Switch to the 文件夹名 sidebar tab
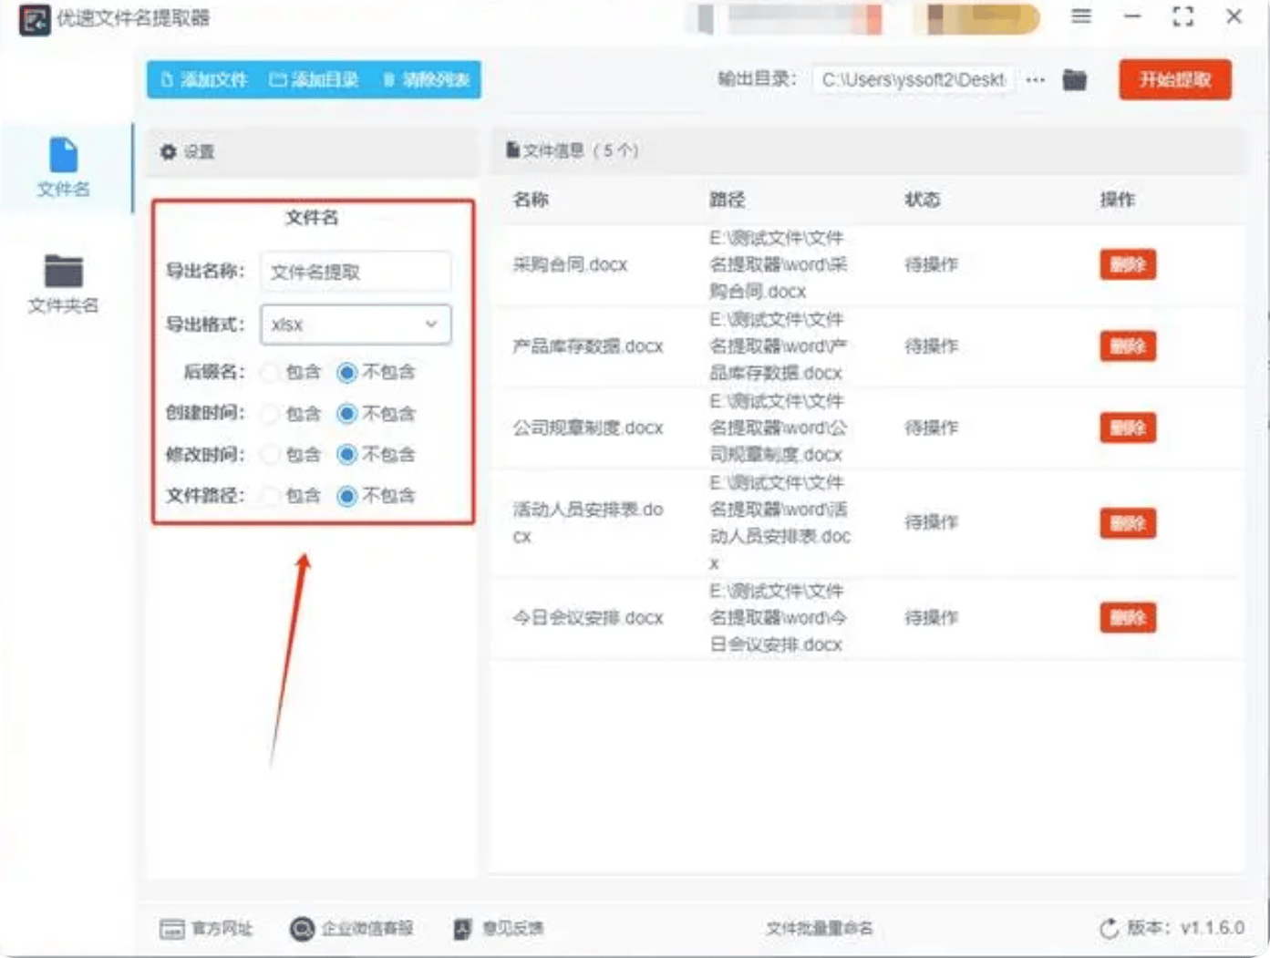The height and width of the screenshot is (958, 1270). pos(64,283)
